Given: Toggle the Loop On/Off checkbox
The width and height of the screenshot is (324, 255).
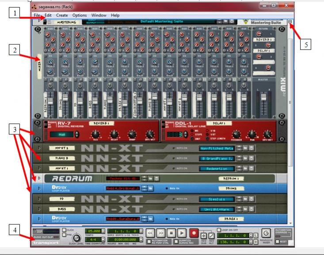Looking at the screenshot, I should (219, 230).
